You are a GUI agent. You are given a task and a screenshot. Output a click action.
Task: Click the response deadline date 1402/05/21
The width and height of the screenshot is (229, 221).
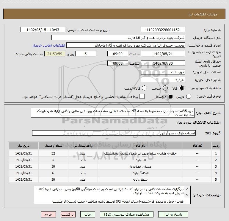point(163,54)
